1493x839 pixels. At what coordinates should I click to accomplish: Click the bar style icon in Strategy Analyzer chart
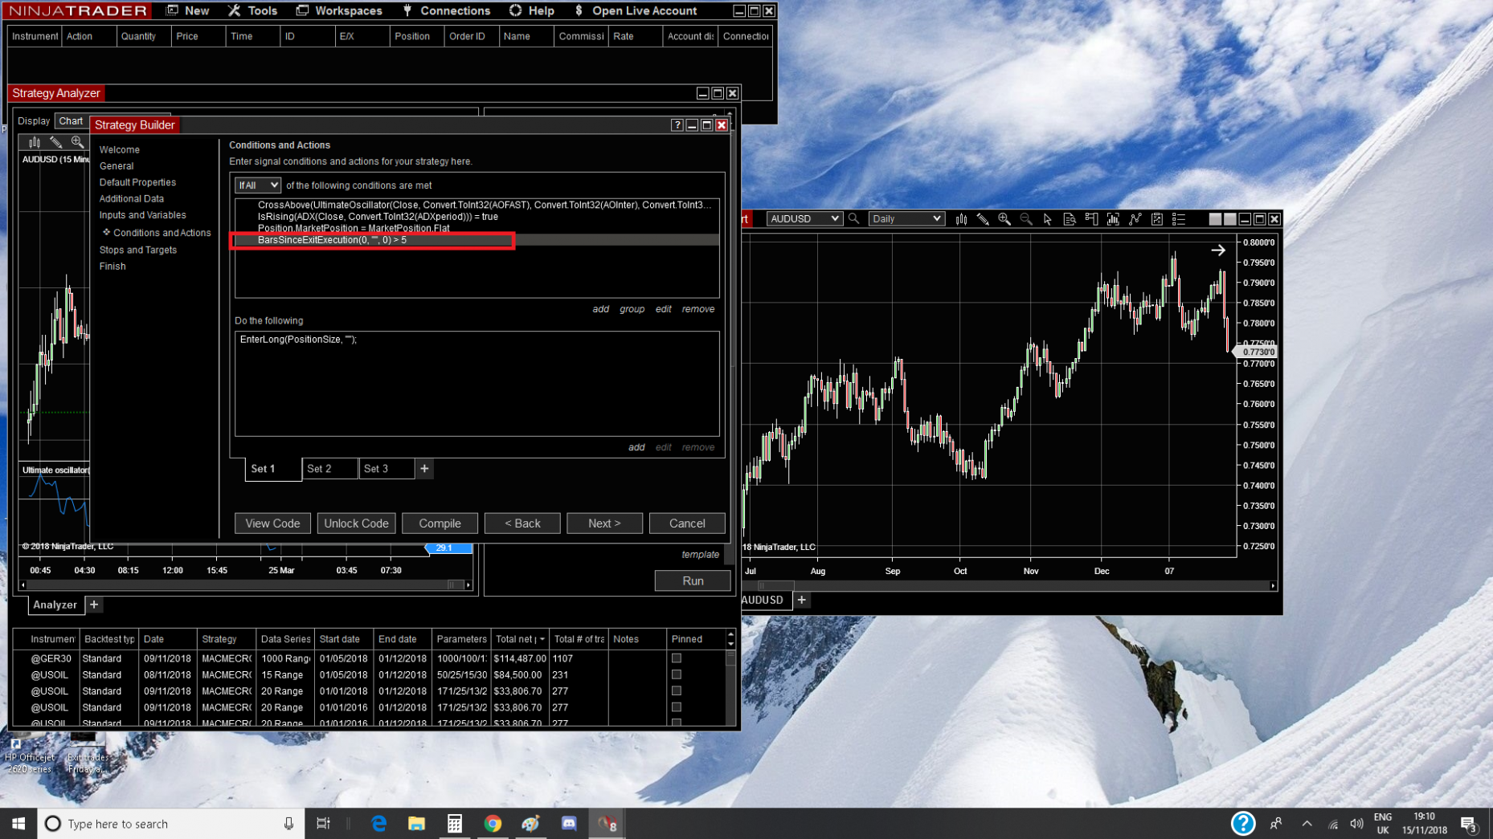click(35, 142)
